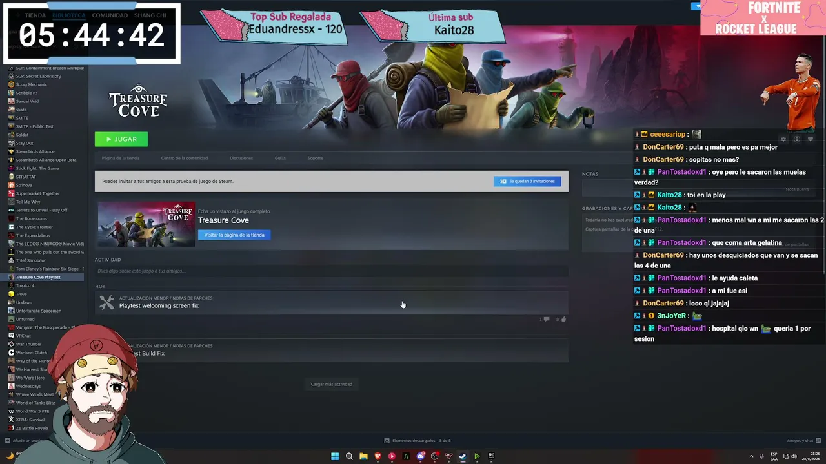Open the taskbar volume control icon

pos(794,456)
